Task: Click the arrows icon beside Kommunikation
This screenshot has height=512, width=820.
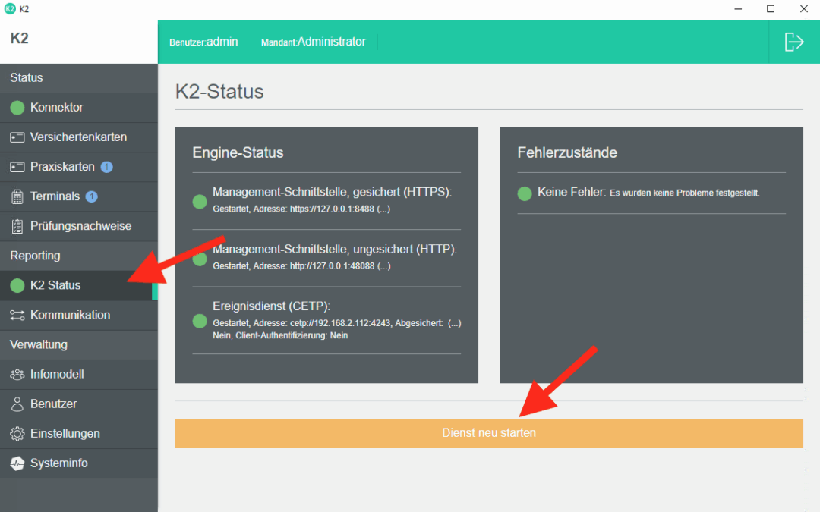Action: pos(17,315)
